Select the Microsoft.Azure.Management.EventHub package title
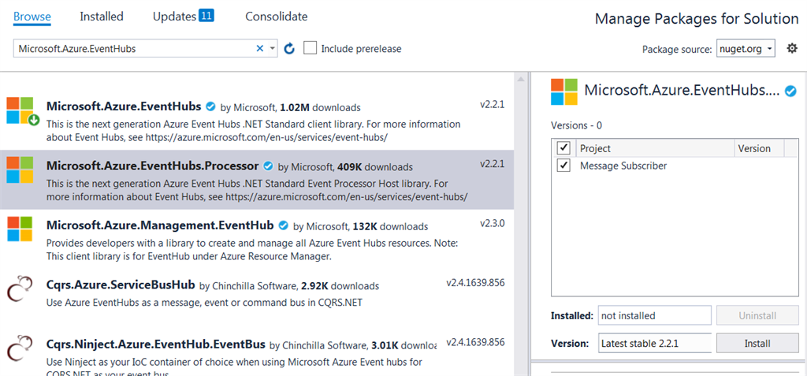This screenshot has height=376, width=807. [x=160, y=225]
